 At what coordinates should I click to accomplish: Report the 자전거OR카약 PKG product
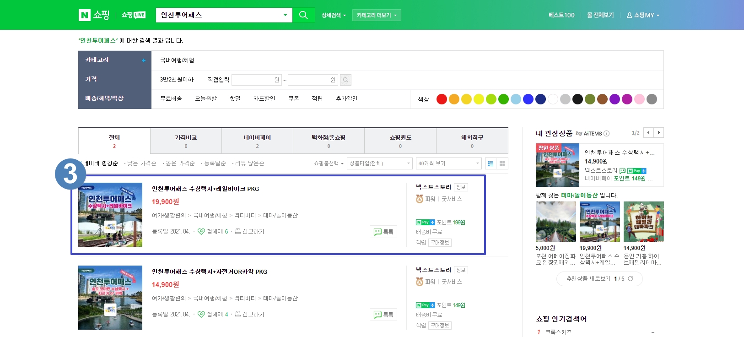(x=250, y=315)
